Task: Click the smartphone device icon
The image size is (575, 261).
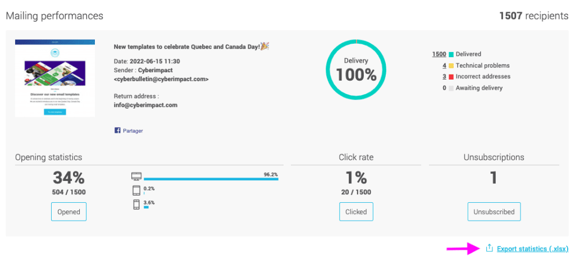Action: [136, 204]
